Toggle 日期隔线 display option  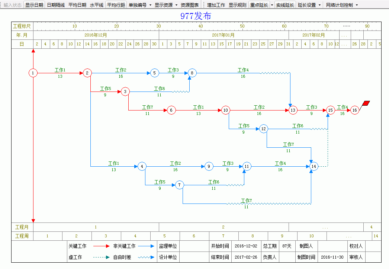56,5
